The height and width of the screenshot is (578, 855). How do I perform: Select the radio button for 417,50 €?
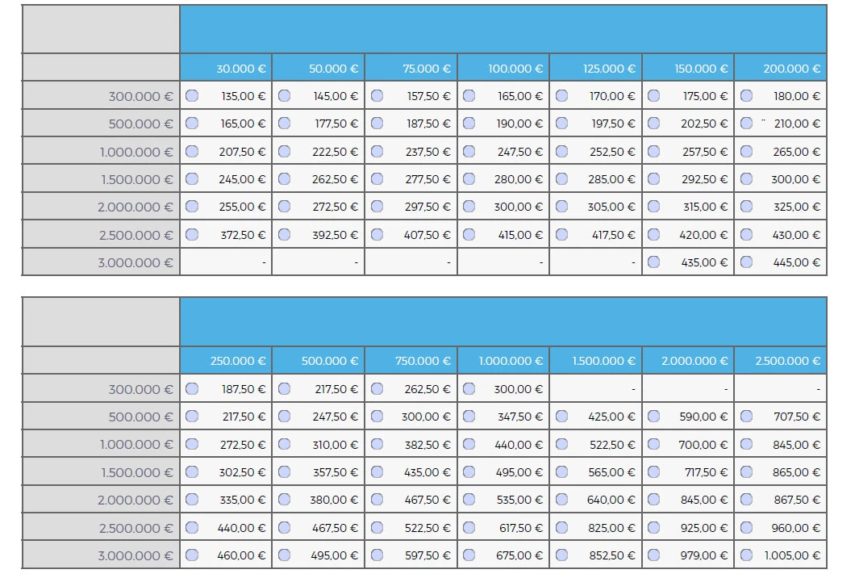coord(561,235)
